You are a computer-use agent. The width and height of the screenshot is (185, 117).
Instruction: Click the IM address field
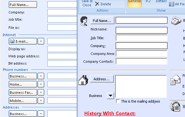coord(62,63)
